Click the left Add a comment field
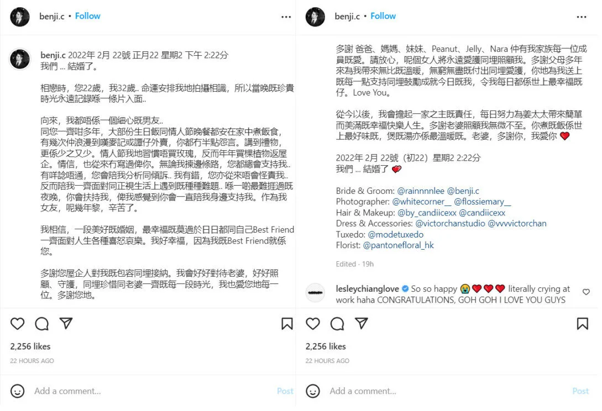The height and width of the screenshot is (411, 602). [x=154, y=391]
